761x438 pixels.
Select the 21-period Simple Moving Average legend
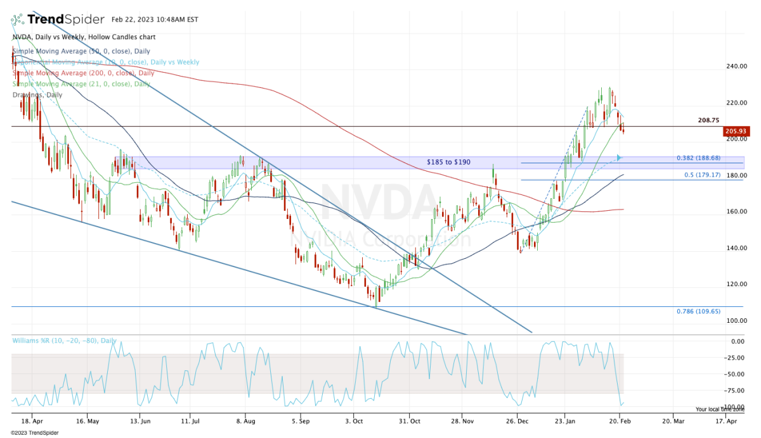tap(81, 84)
